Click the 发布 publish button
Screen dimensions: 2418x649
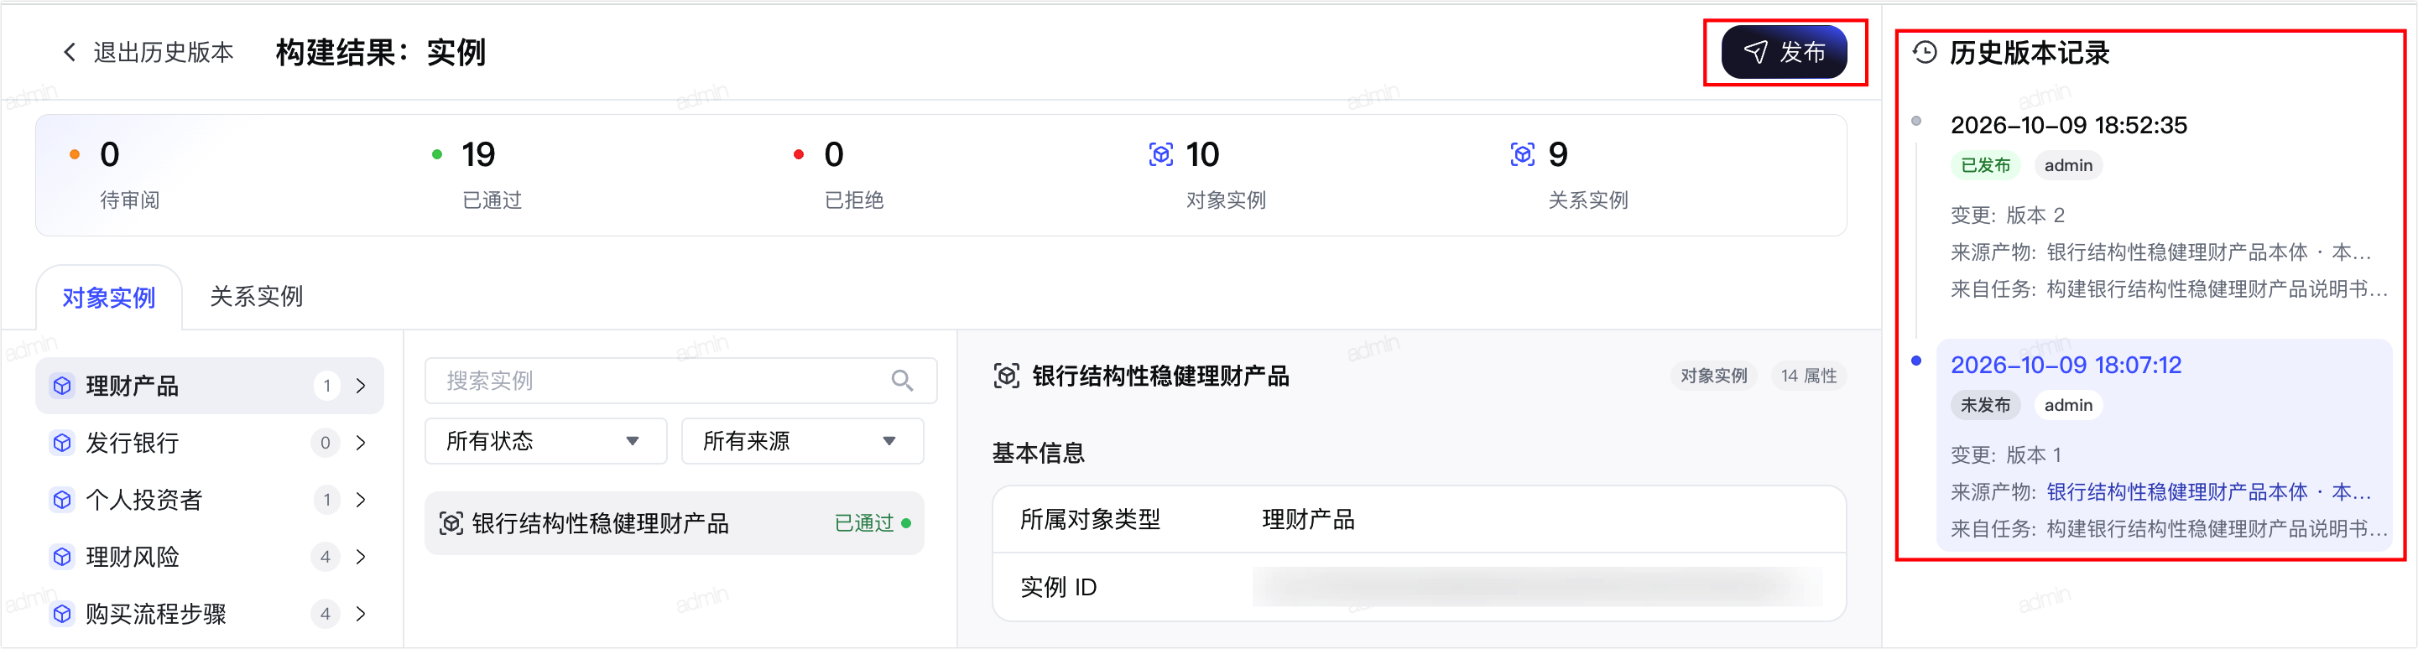(x=1784, y=53)
